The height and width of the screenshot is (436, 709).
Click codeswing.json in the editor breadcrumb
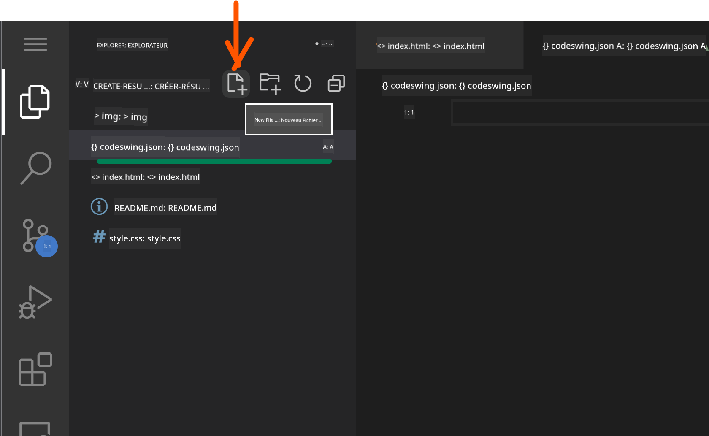[456, 86]
